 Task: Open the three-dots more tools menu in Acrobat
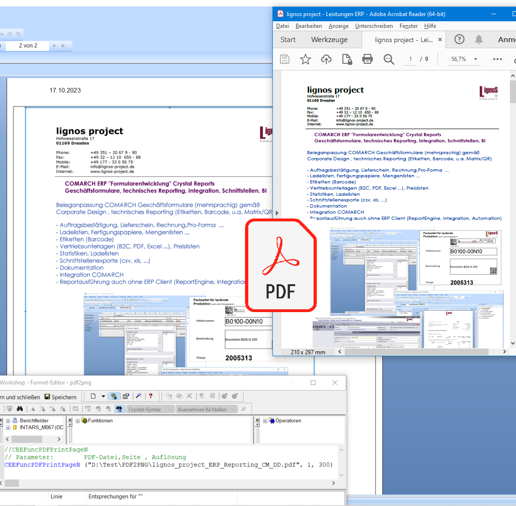point(497,59)
